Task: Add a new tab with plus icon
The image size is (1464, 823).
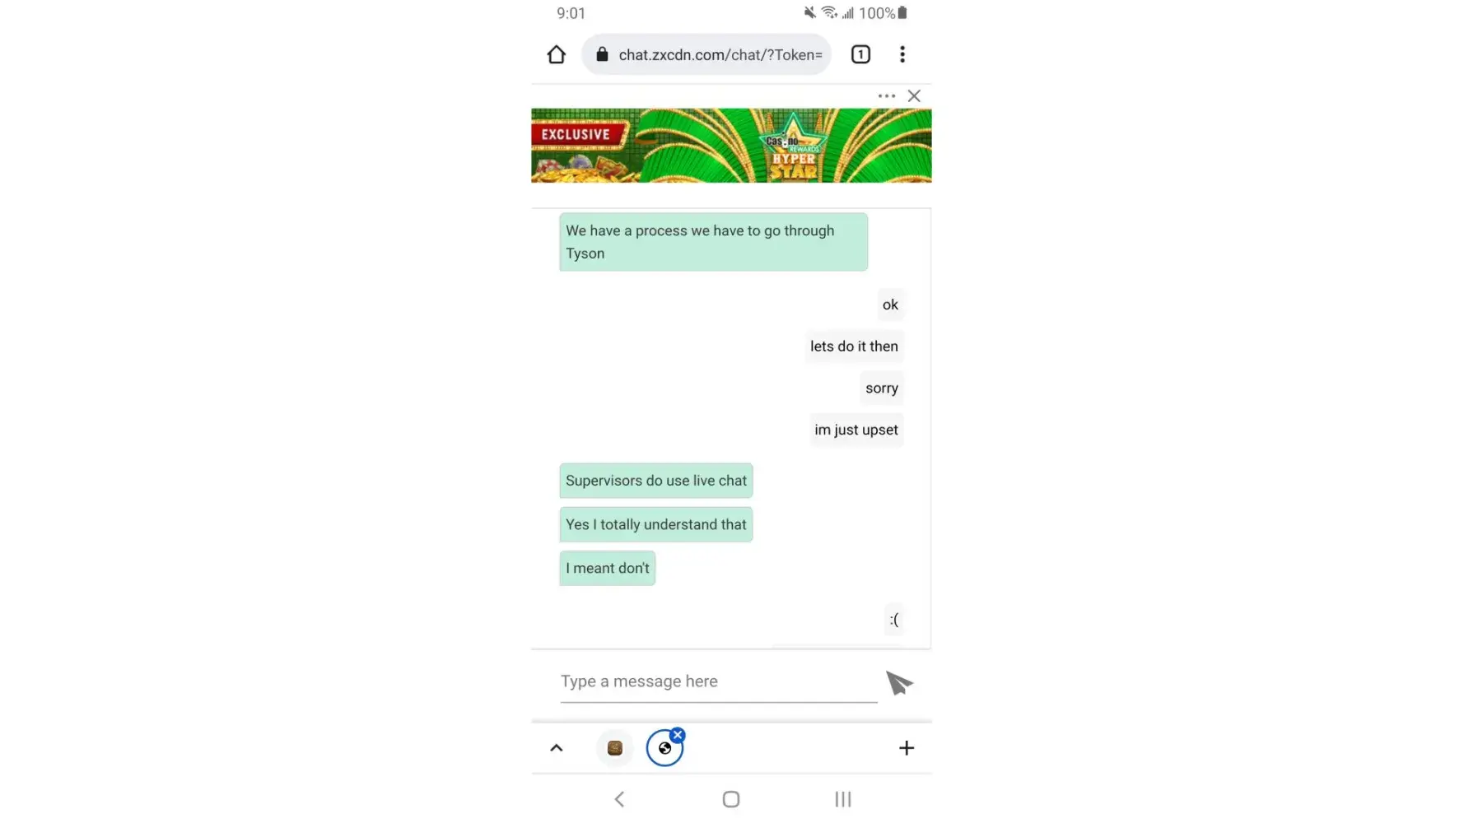Action: 907,748
